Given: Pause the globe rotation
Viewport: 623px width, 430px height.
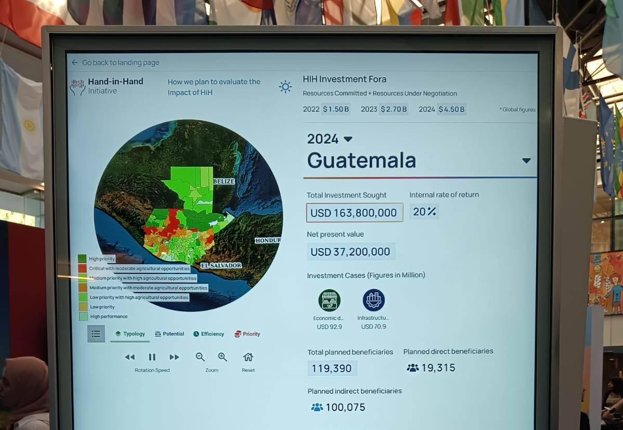Looking at the screenshot, I should [152, 357].
